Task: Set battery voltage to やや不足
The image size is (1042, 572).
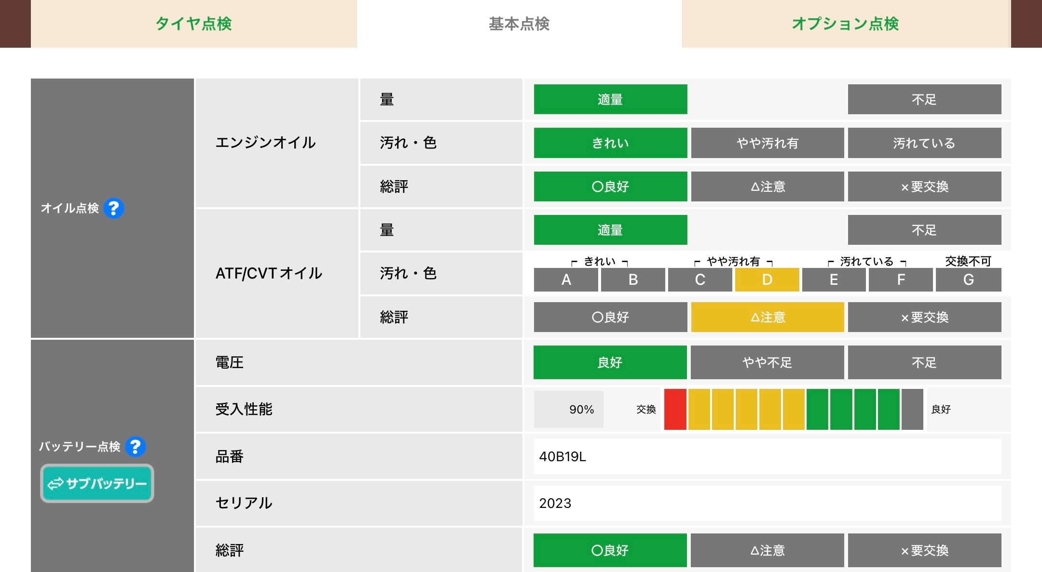Action: click(x=767, y=362)
